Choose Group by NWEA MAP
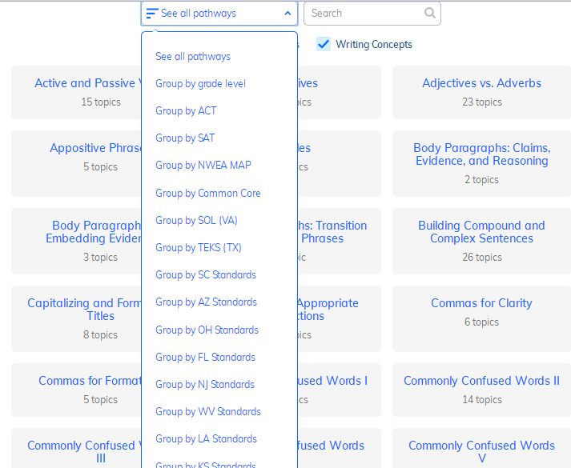571x468 pixels. point(203,166)
